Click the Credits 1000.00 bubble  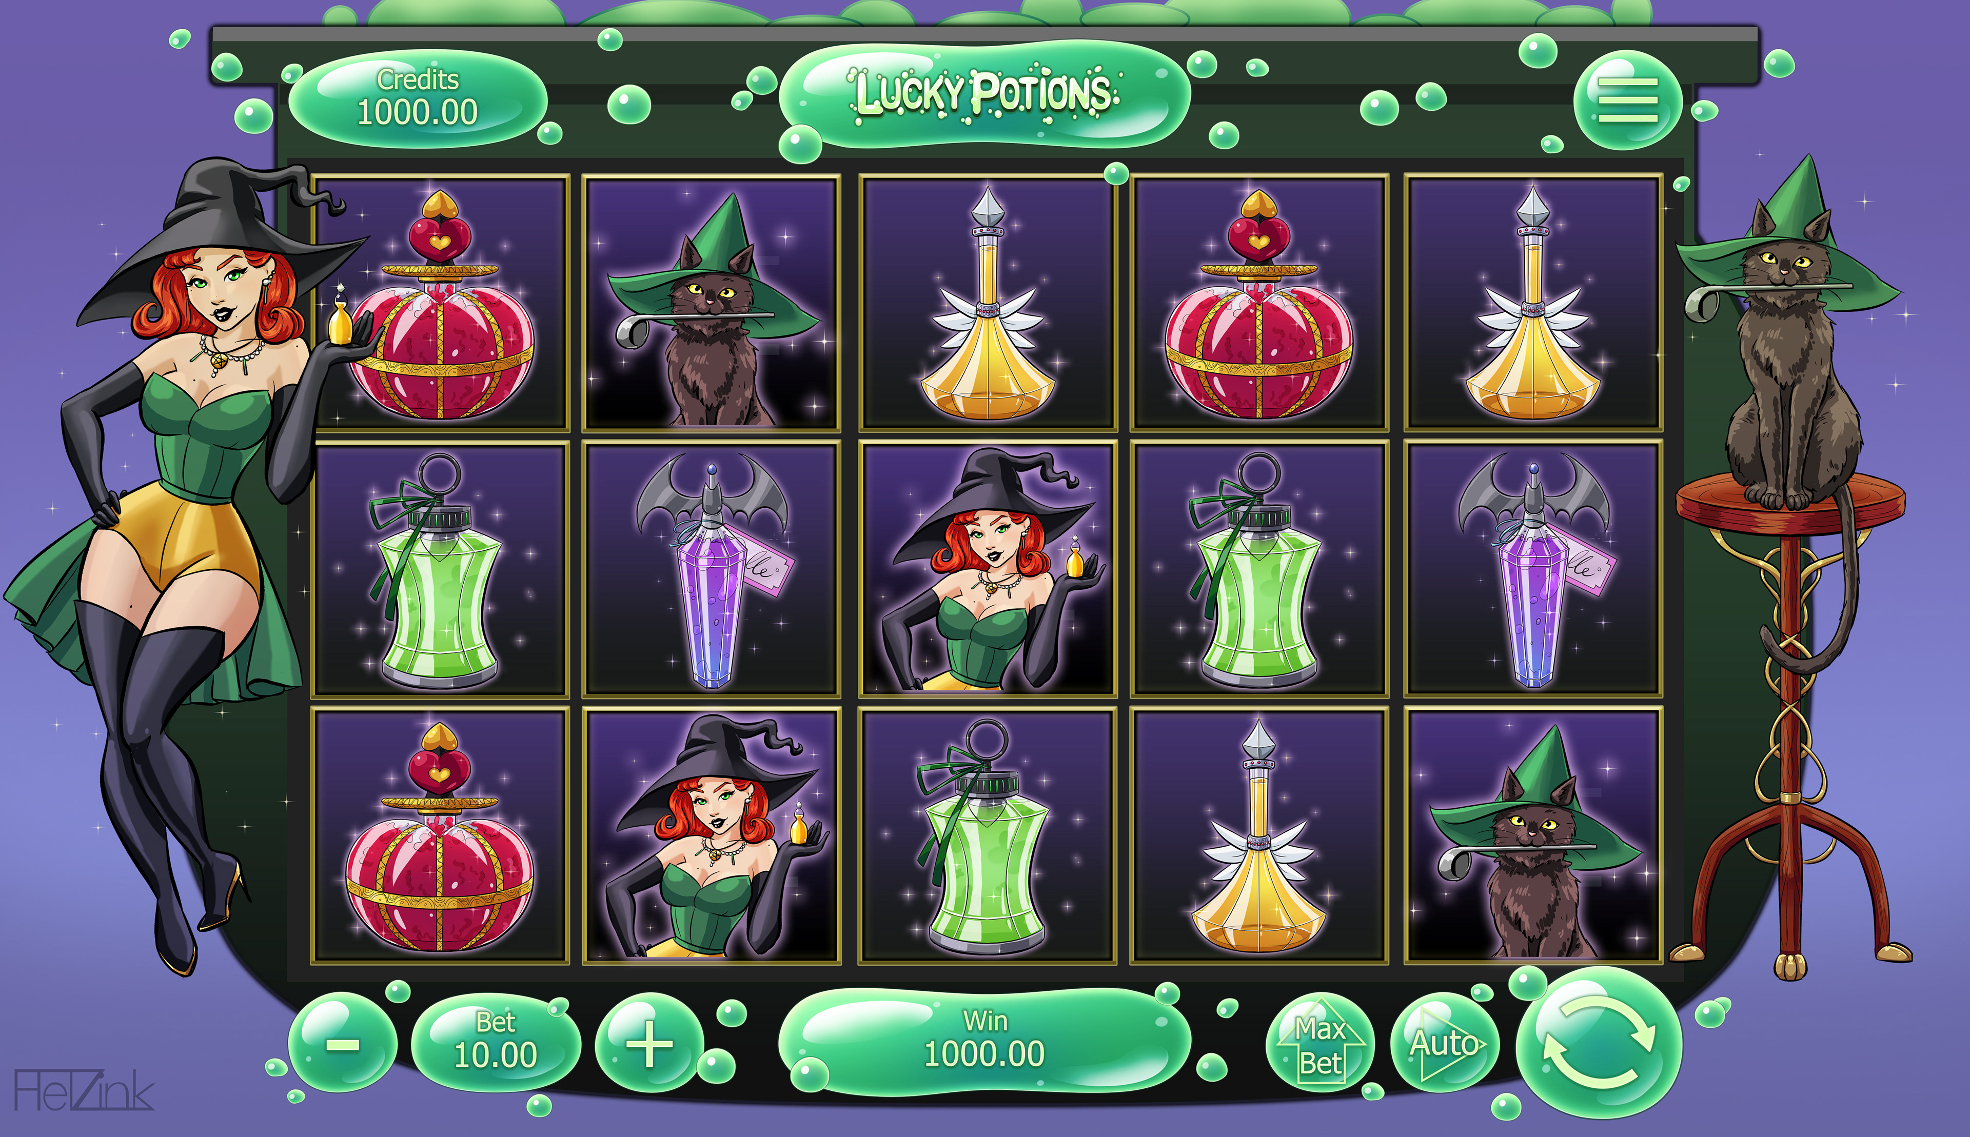click(417, 98)
